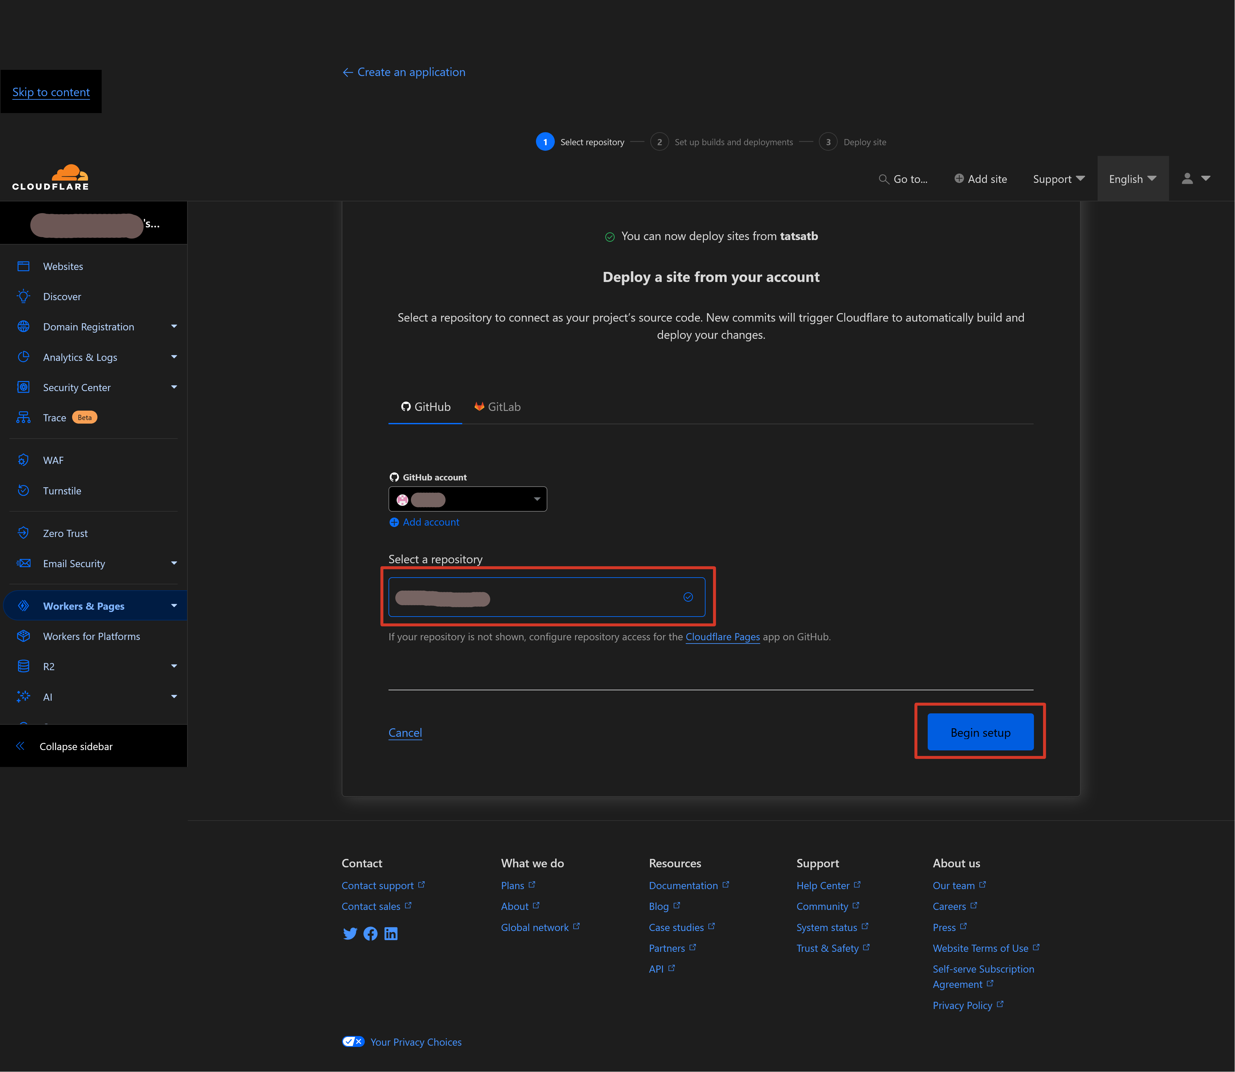Image resolution: width=1235 pixels, height=1072 pixels.
Task: Select Discover in the sidebar
Action: (62, 296)
